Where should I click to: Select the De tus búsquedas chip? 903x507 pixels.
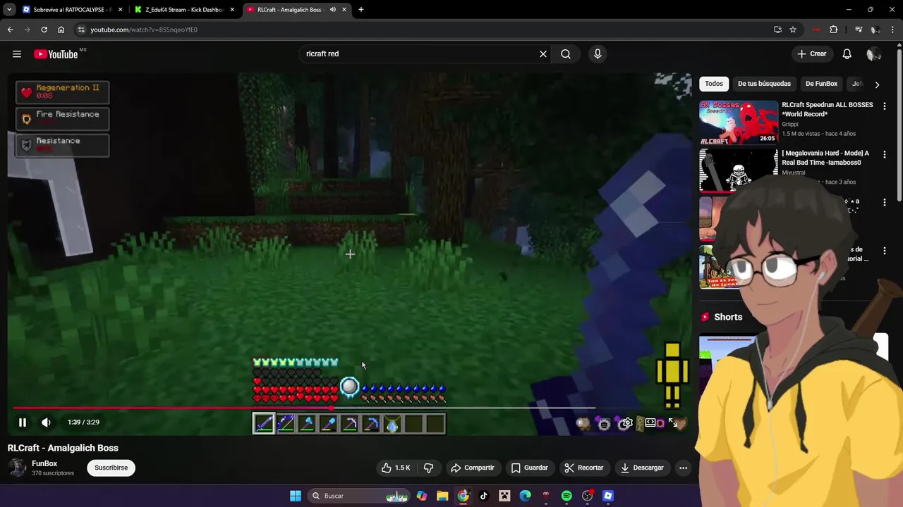click(764, 84)
